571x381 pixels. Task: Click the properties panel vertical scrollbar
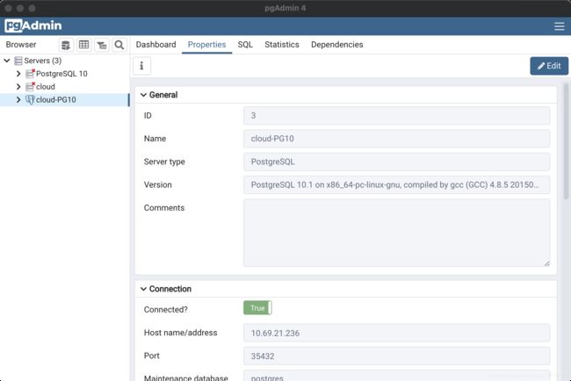(x=566, y=142)
